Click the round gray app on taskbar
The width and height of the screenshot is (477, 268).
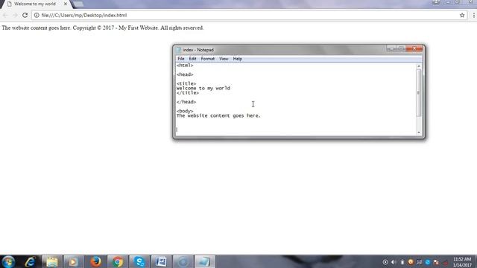183,261
